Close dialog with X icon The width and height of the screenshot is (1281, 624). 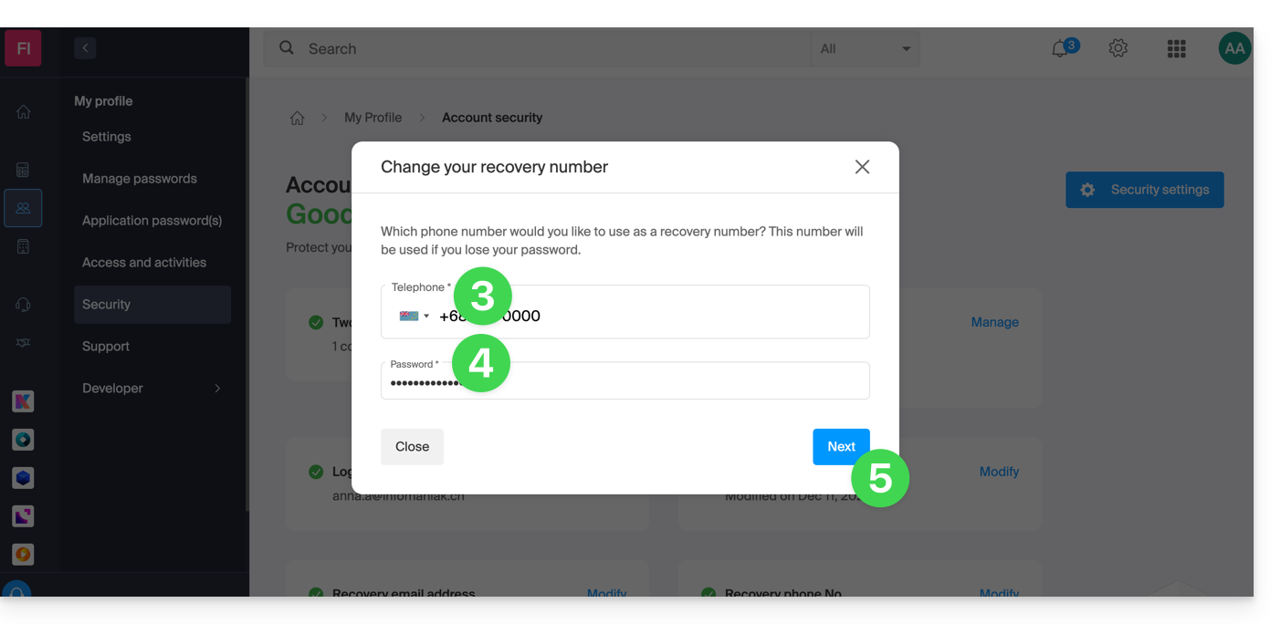tap(862, 167)
